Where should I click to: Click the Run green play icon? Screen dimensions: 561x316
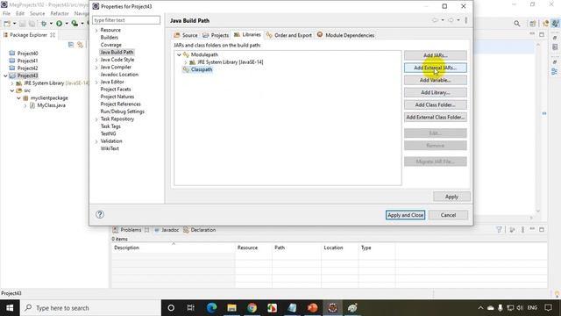point(59,24)
